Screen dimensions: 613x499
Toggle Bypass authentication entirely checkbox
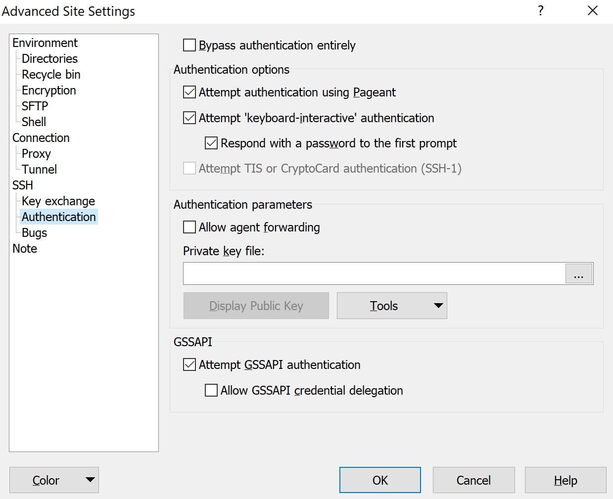189,45
